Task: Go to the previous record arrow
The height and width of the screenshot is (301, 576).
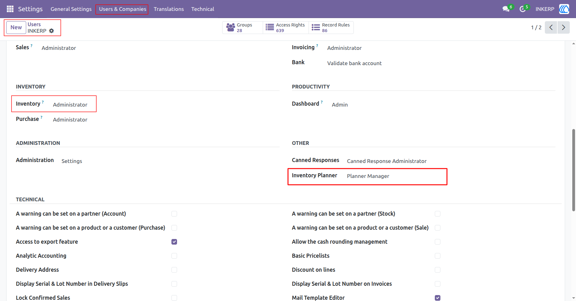Action: pos(551,27)
